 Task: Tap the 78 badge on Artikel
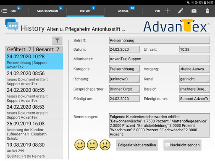point(132,8)
